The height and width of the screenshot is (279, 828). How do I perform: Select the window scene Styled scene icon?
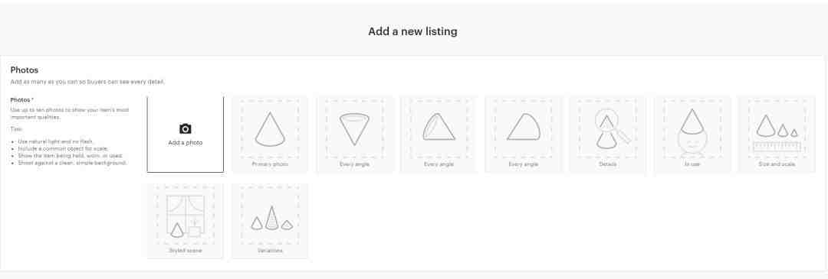[x=186, y=216]
